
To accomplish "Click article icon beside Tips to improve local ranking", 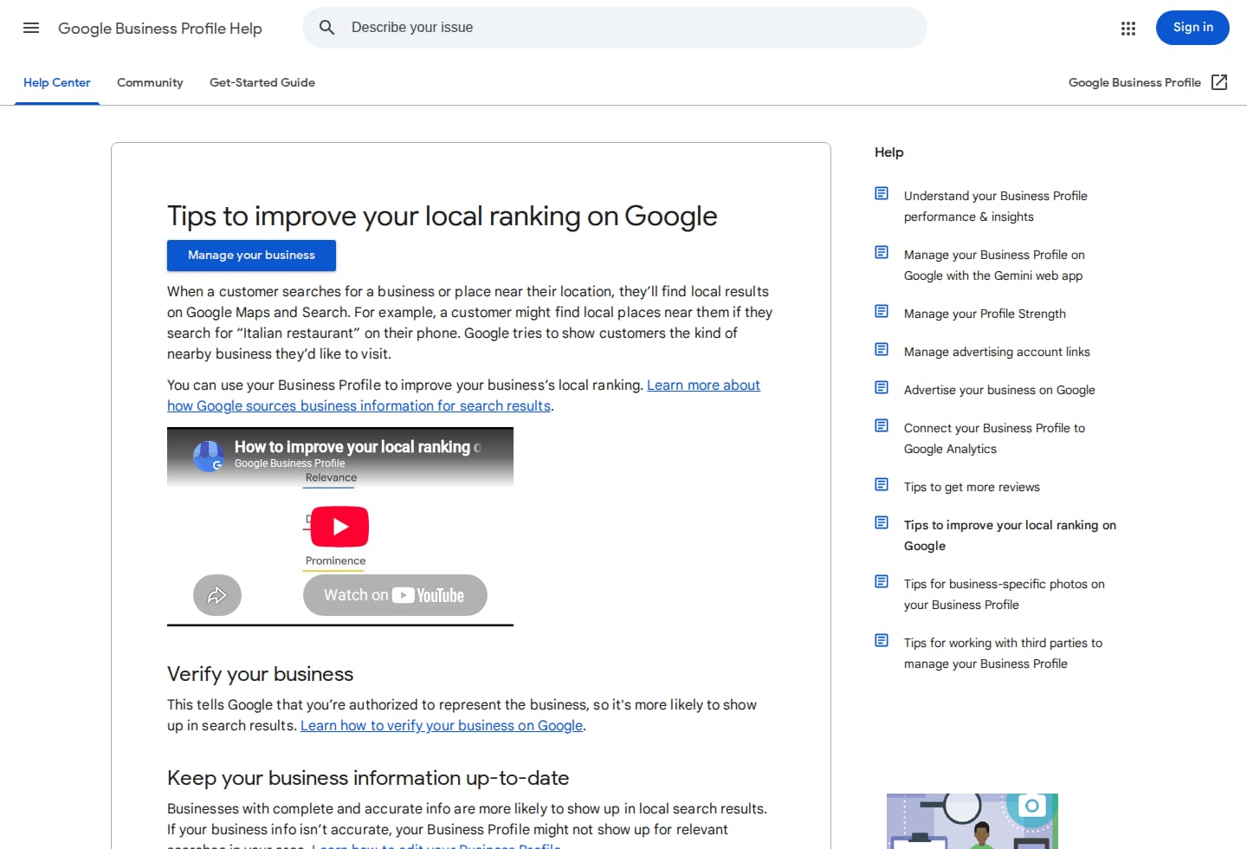I will 882,522.
